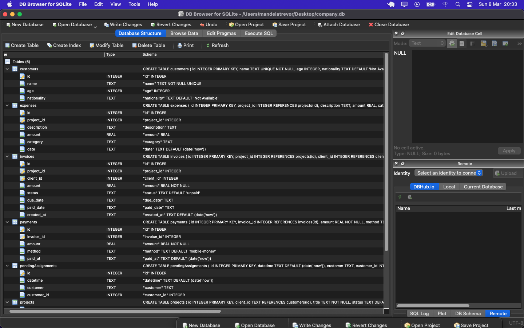Open the Tools menu
The height and width of the screenshot is (328, 524).
coord(134,4)
